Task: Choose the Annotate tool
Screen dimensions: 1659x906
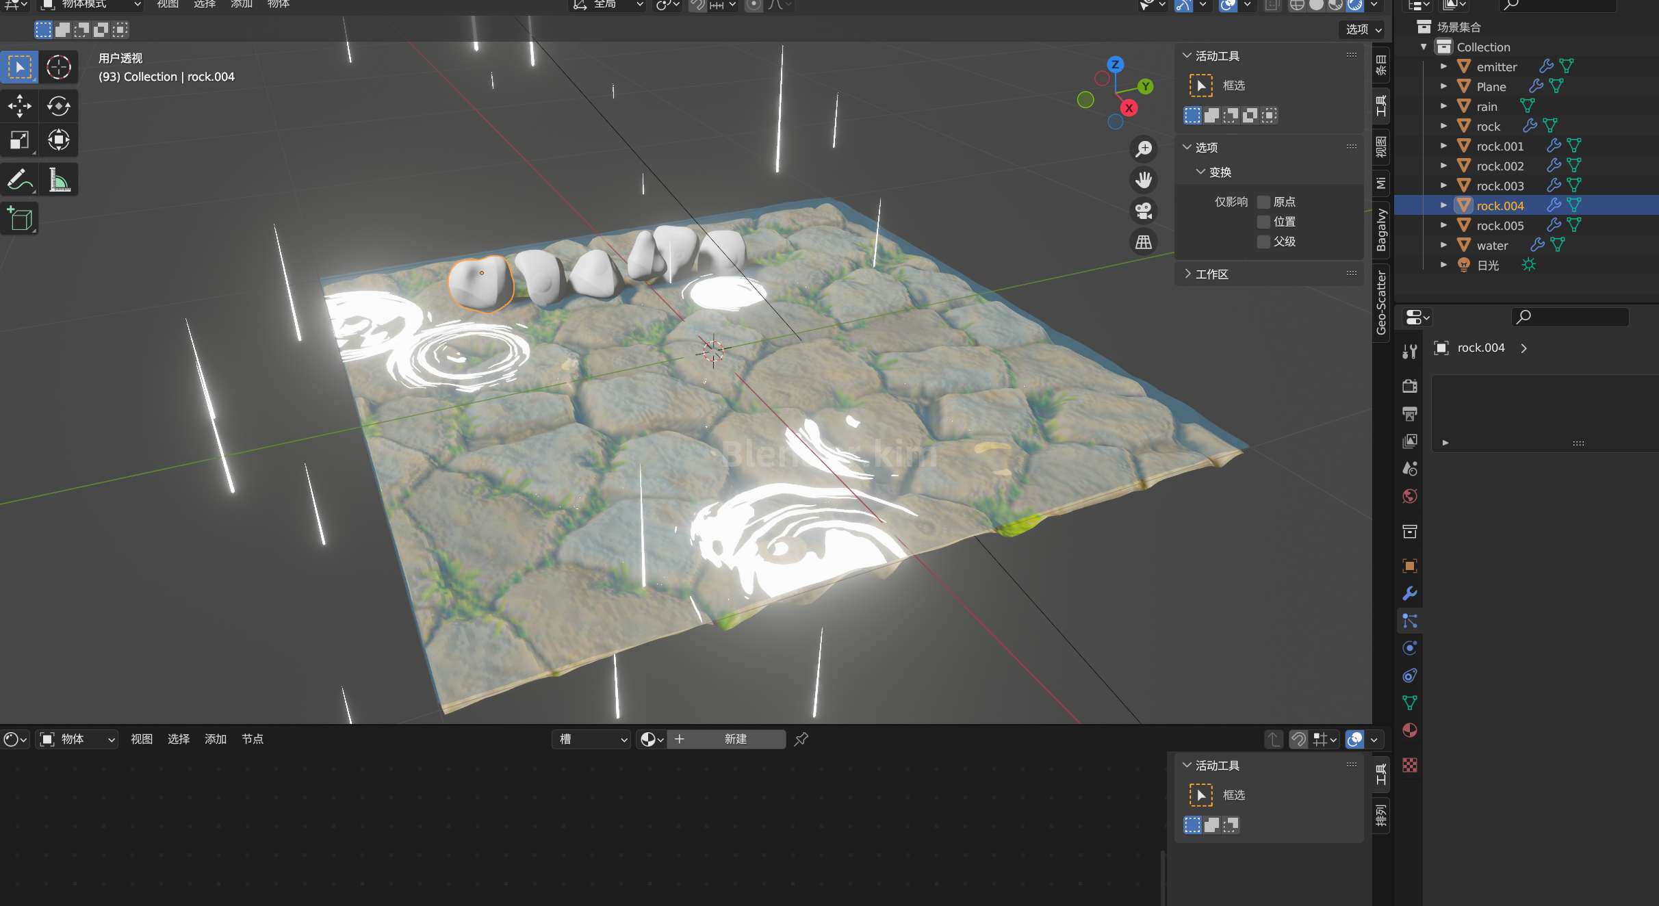Action: coord(19,180)
